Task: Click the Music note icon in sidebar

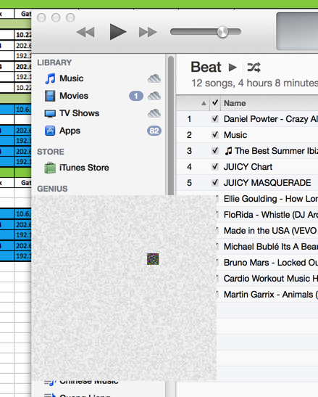Action: click(50, 78)
